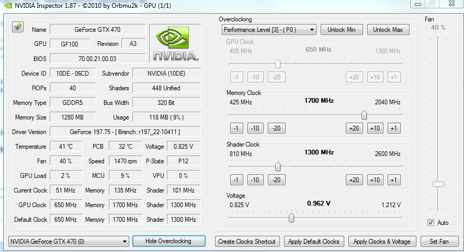
Task: Click the Shaders field 448 Unified
Action: pos(166,88)
